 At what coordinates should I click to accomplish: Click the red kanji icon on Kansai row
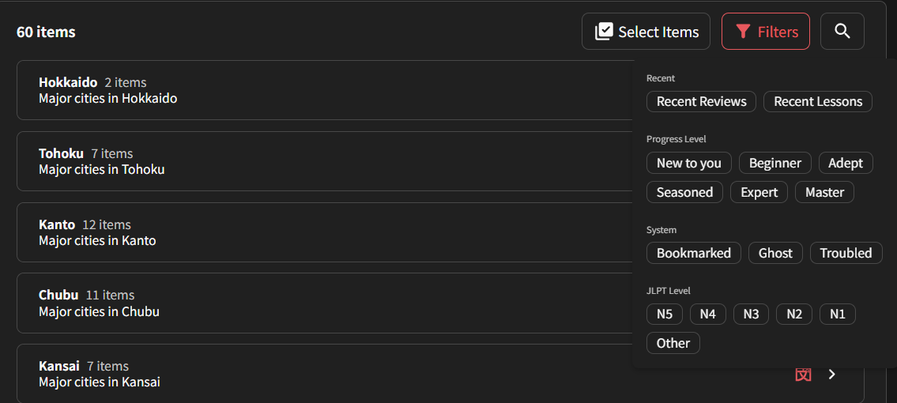click(803, 375)
